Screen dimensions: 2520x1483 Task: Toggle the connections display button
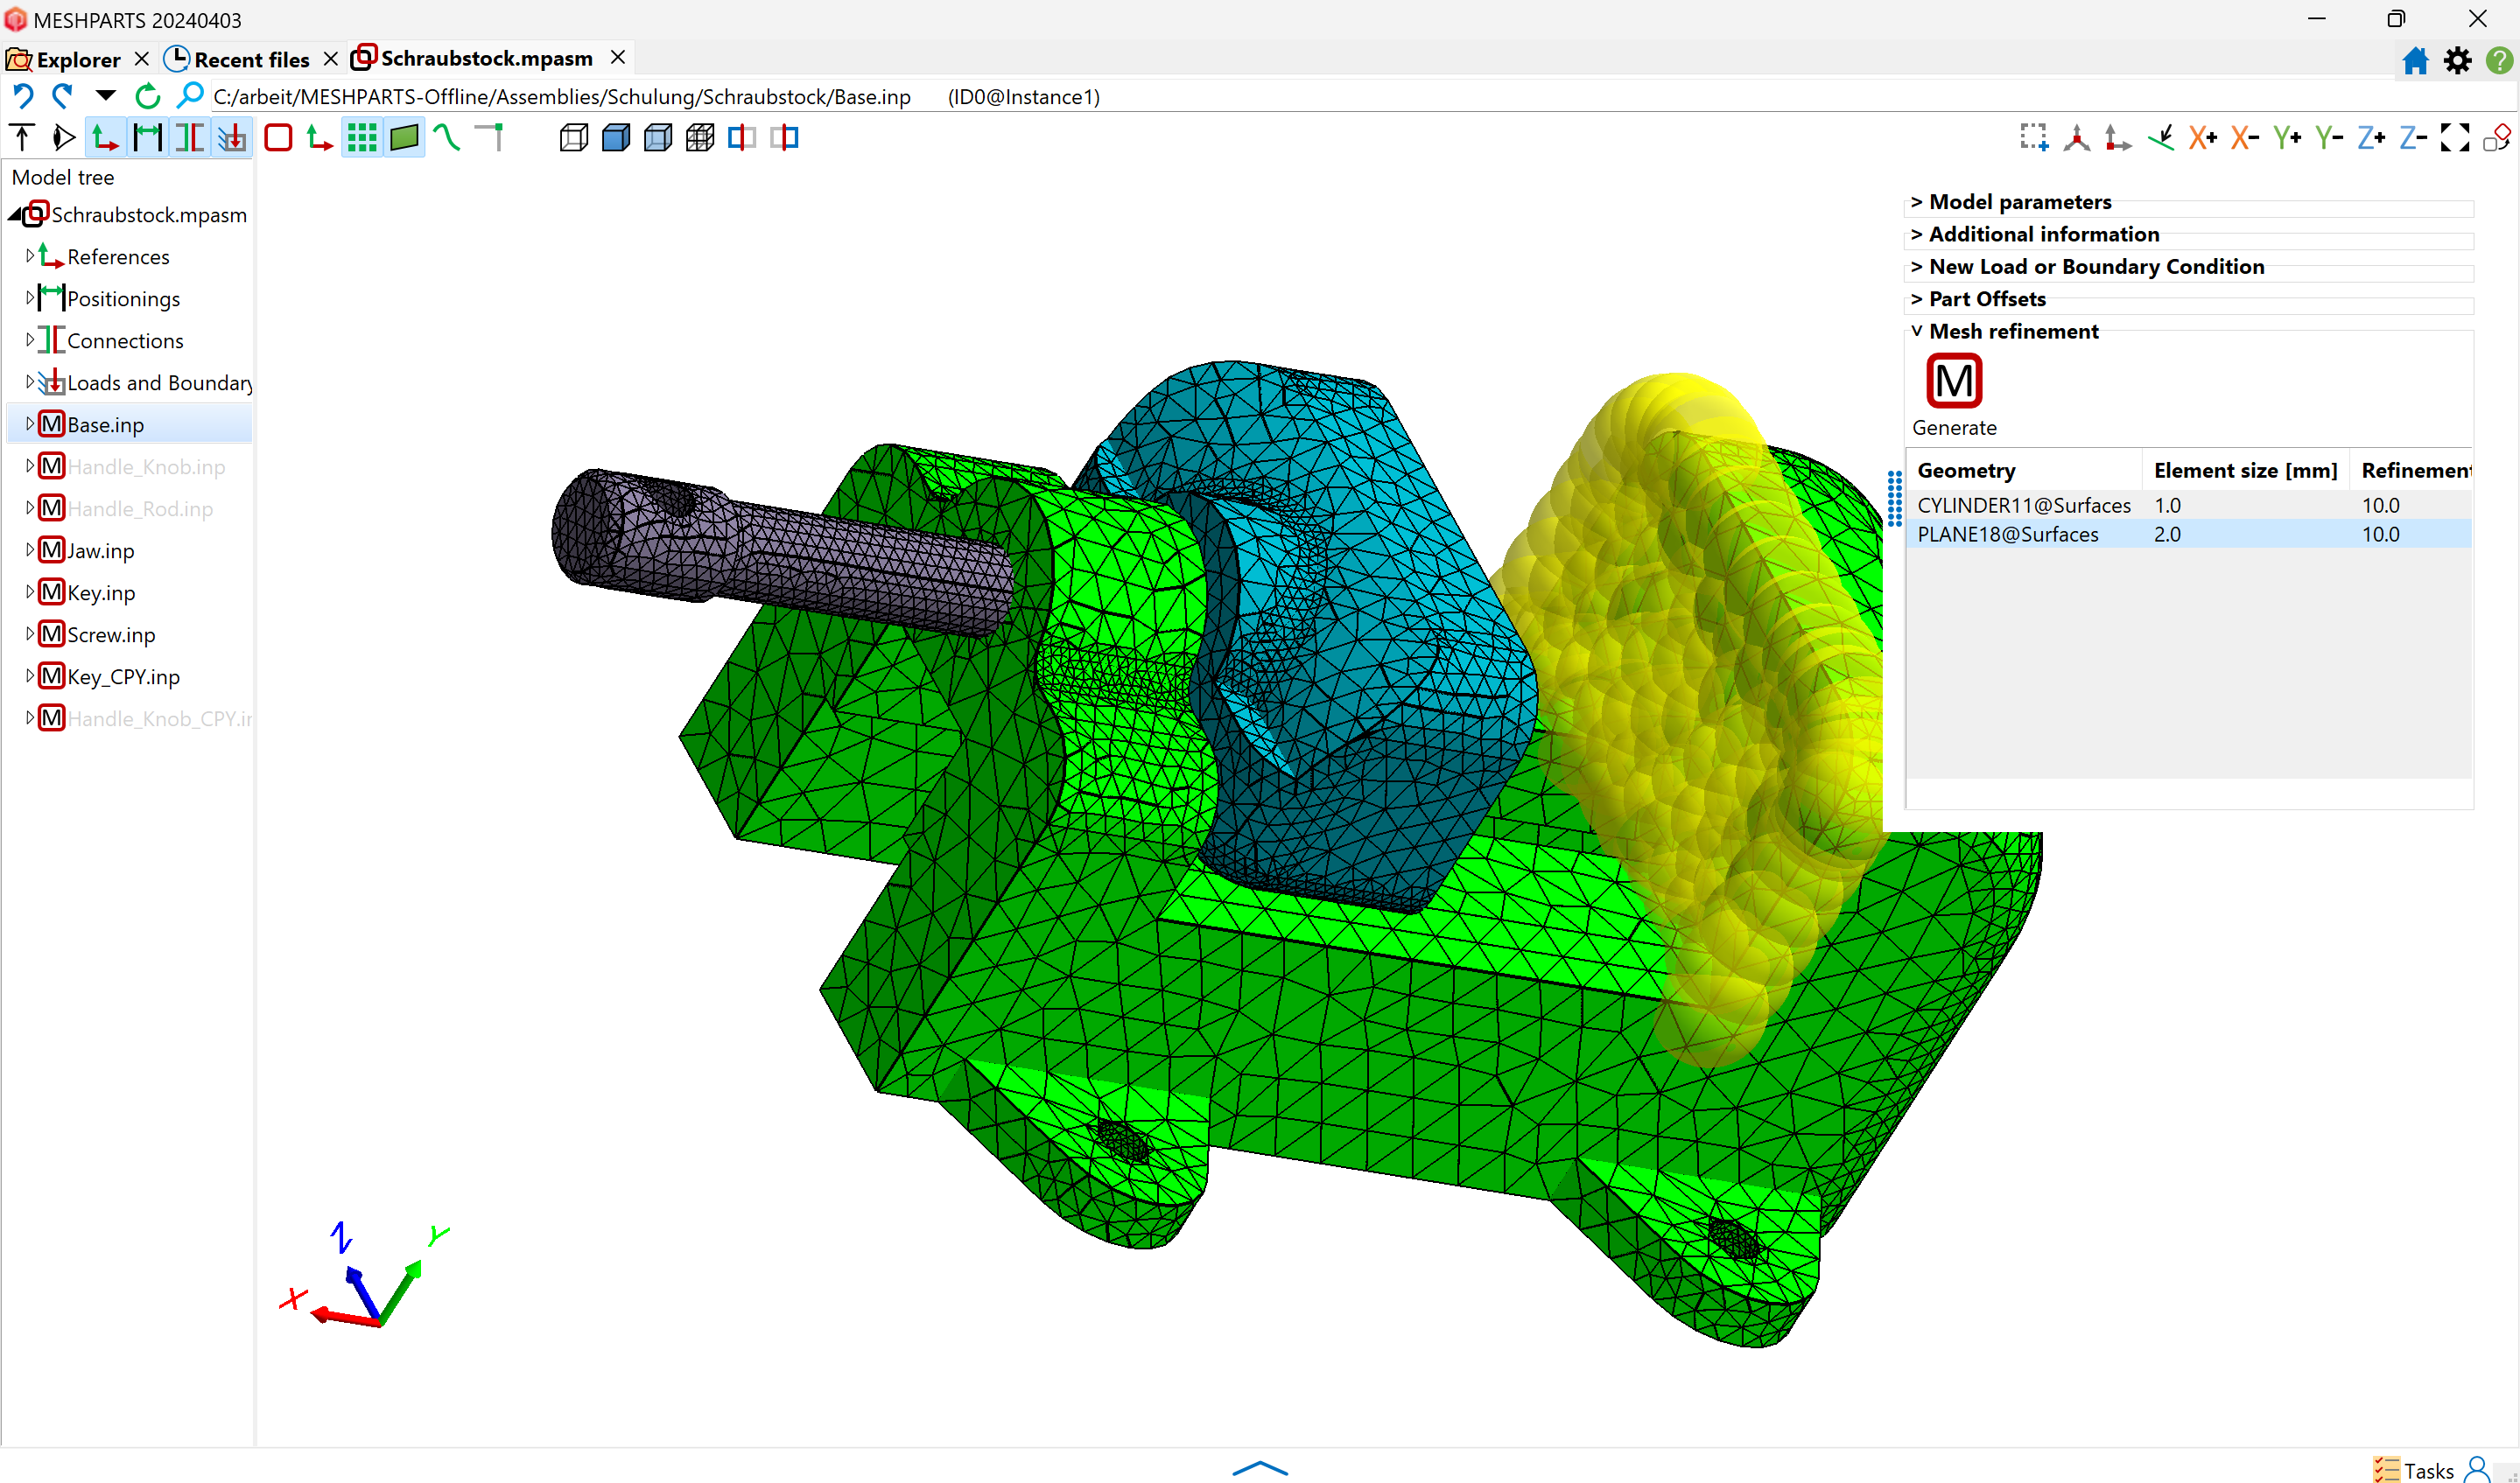(x=190, y=136)
